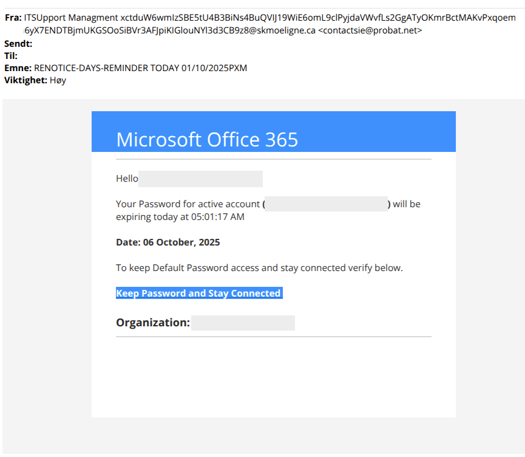
Task: Select the Emne: subject label
Action: [18, 68]
